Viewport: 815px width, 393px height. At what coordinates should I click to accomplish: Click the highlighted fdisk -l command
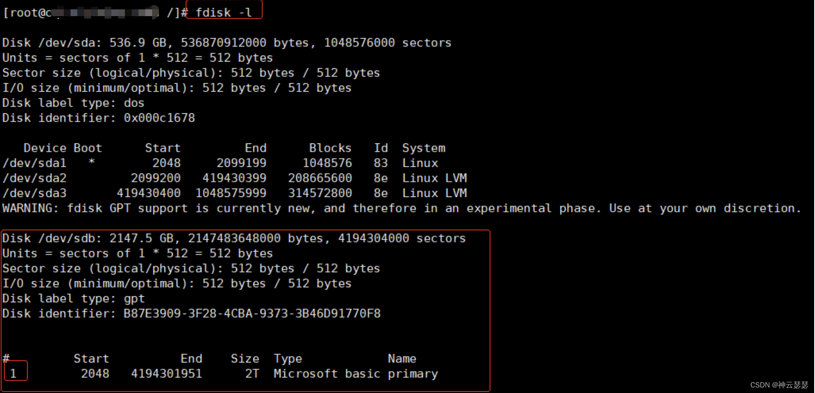click(x=224, y=12)
